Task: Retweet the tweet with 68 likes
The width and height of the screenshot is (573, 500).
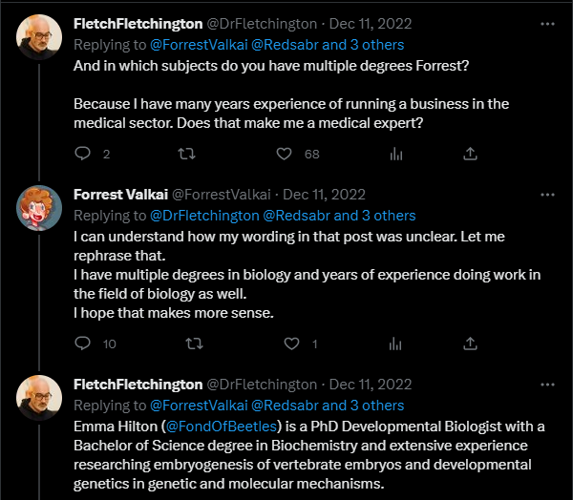Action: (187, 154)
